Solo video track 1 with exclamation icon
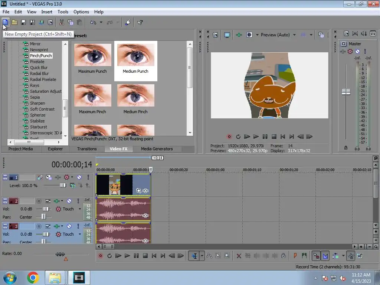 point(88,177)
